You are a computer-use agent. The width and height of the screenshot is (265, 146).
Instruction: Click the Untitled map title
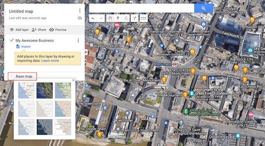pyautogui.click(x=21, y=11)
